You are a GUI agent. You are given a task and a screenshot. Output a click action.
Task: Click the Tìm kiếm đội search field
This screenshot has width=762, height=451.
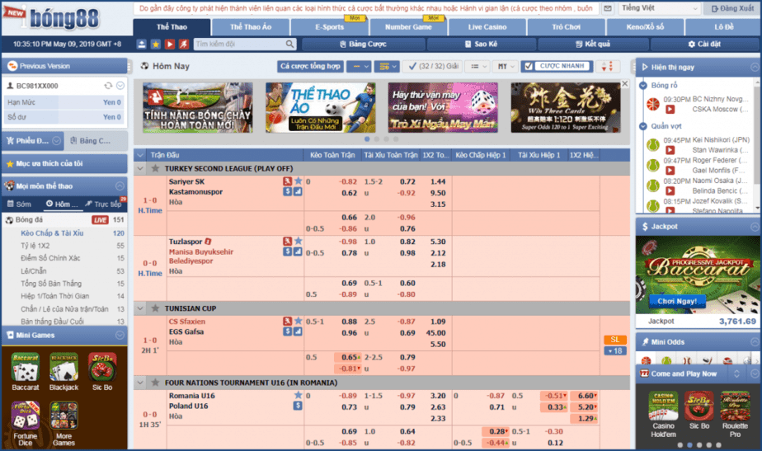coord(228,44)
